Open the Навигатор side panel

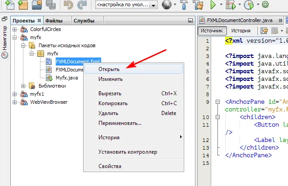click(x=4, y=42)
